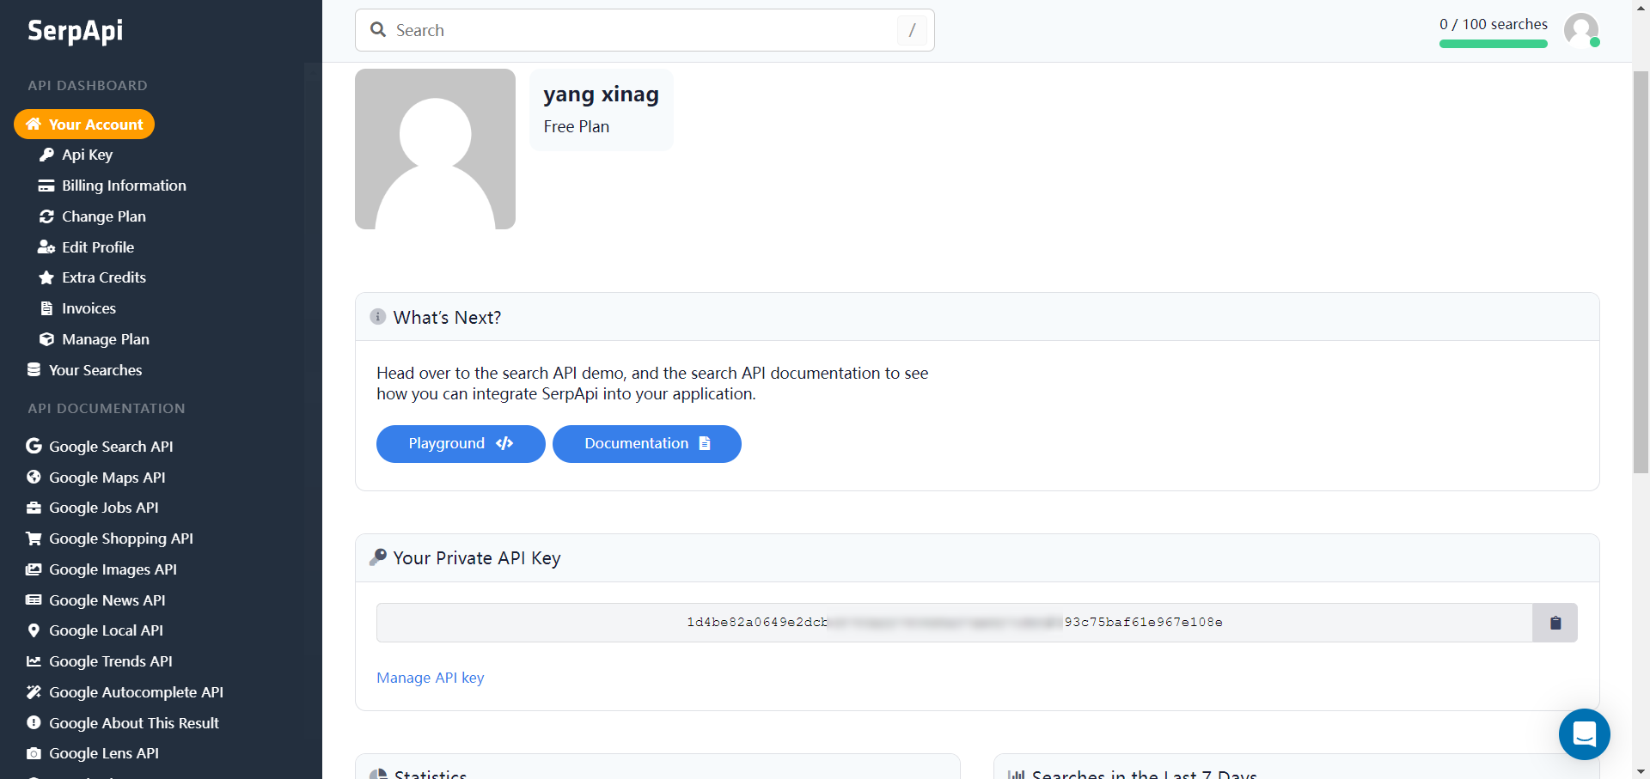Click the private API key field
The height and width of the screenshot is (779, 1650).
point(954,623)
